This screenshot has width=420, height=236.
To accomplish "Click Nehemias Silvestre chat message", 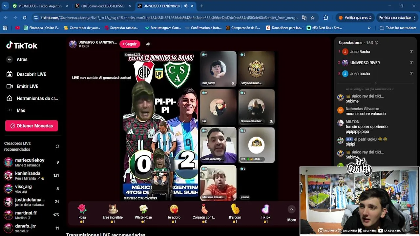I will [x=366, y=111].
